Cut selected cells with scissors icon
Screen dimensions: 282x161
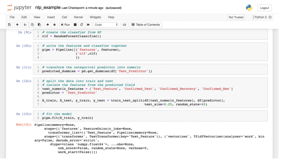[x=25, y=25]
